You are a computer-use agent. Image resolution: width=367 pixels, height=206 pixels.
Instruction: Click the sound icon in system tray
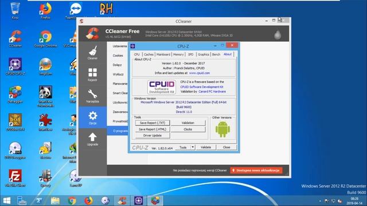point(340,201)
